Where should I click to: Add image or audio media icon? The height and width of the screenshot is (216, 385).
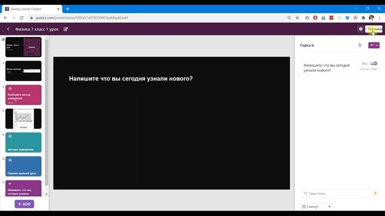click(x=374, y=64)
